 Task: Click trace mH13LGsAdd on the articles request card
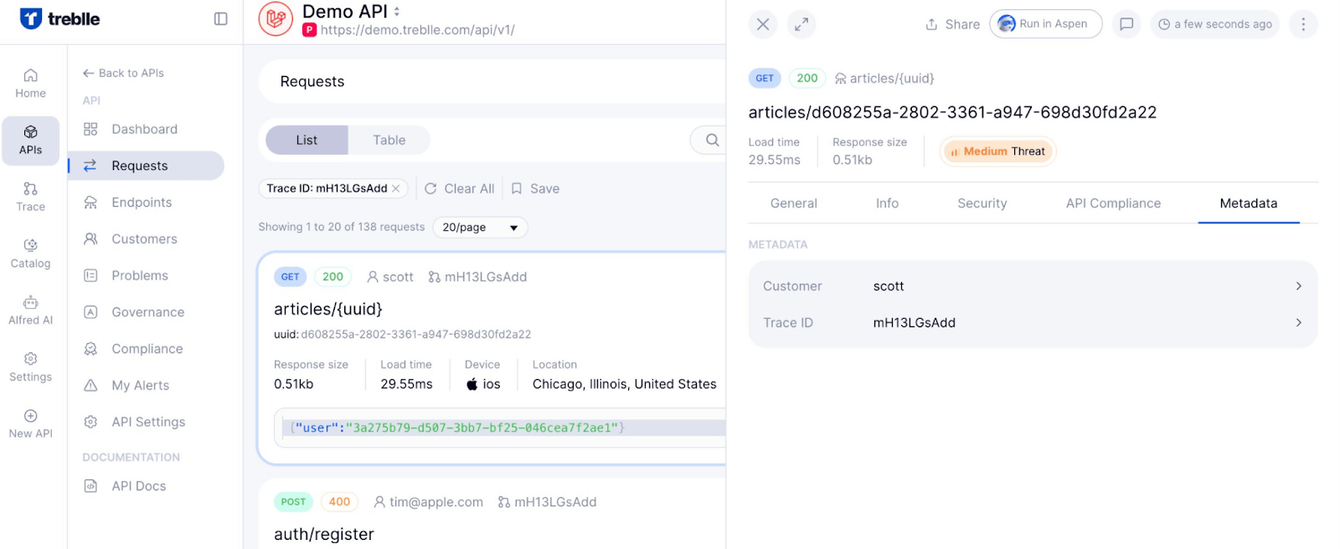477,277
